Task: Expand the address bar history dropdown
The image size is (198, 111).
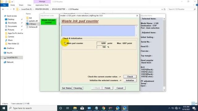Action: point(162,9)
